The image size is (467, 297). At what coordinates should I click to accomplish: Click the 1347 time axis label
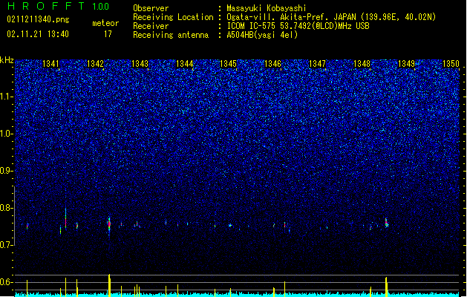click(317, 64)
